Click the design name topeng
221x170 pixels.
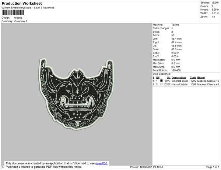pyautogui.click(x=18, y=18)
